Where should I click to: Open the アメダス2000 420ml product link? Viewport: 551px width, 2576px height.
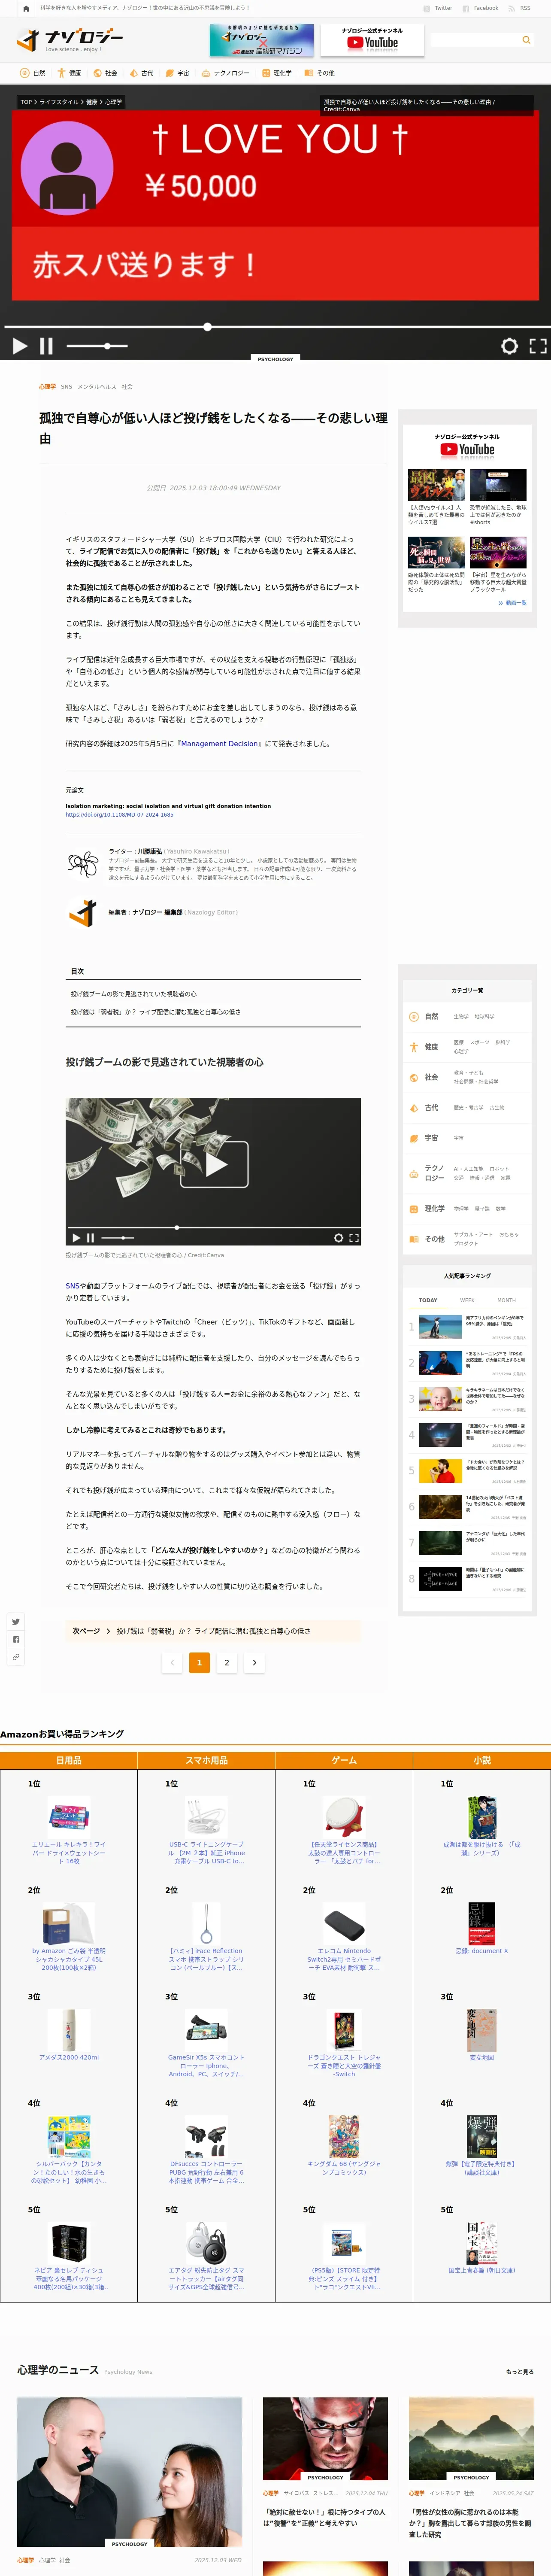(69, 2057)
